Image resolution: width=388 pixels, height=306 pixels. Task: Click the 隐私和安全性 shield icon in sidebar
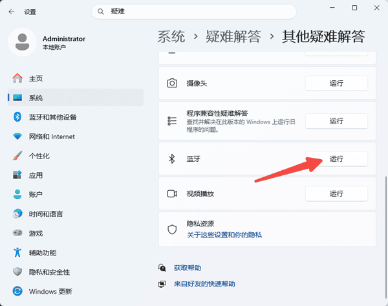click(17, 272)
